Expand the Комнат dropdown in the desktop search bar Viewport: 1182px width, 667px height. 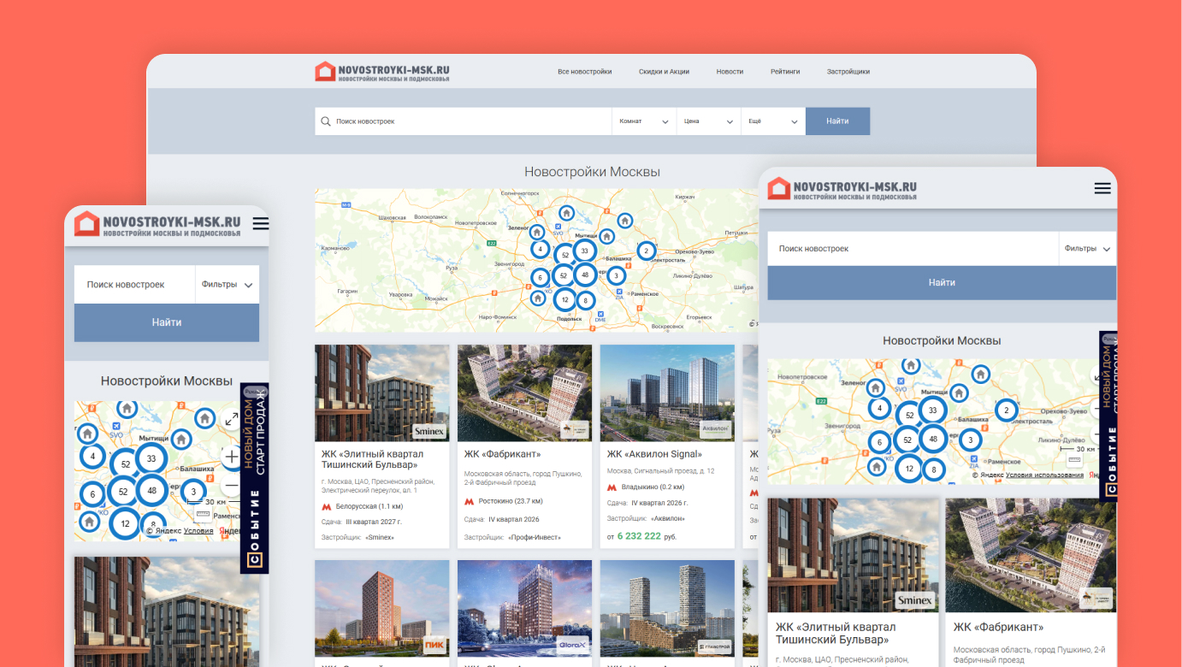pos(644,121)
